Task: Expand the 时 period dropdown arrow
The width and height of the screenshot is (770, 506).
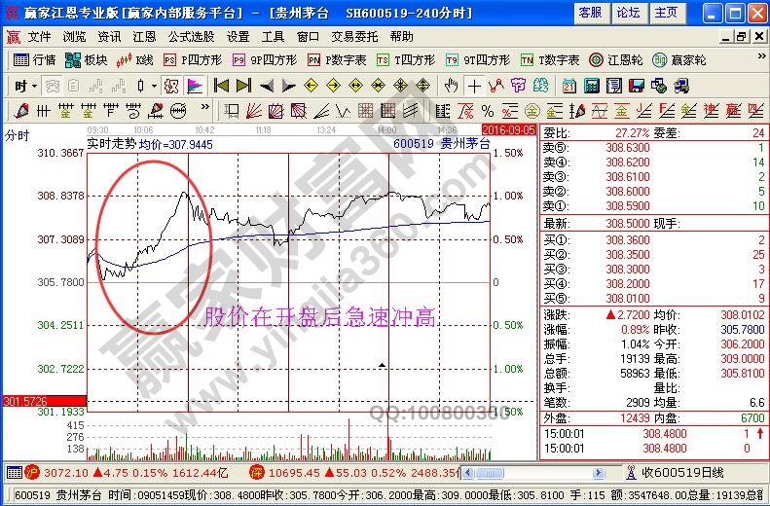Action: 32,86
